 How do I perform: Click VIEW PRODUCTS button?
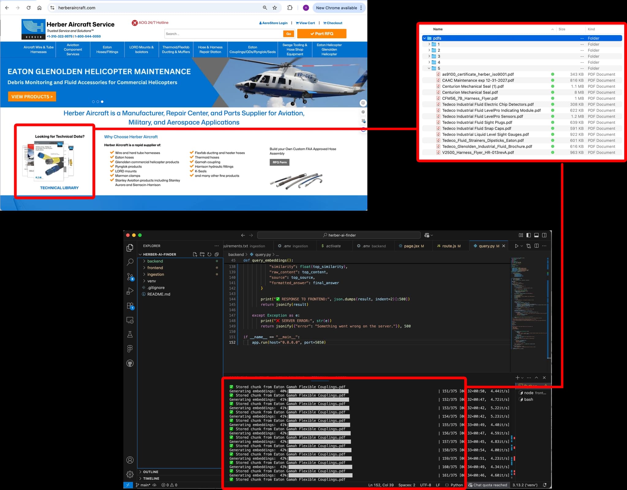(x=32, y=97)
